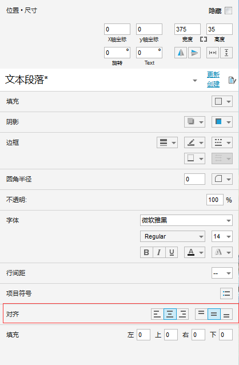Open the font size 14 dropdown

[222, 236]
